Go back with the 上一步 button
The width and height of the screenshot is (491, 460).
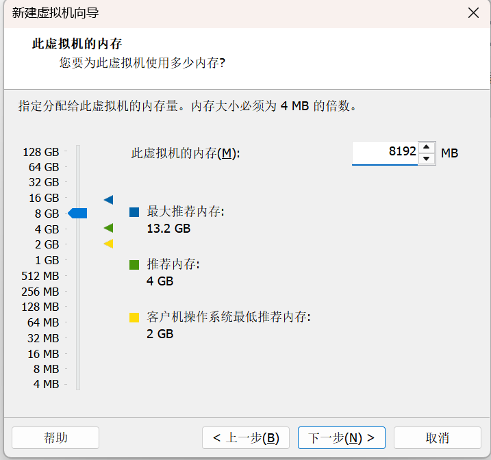coord(246,437)
